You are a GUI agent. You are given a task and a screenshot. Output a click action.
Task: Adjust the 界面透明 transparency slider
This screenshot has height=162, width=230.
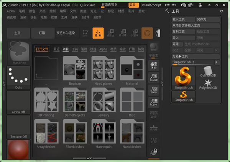tap(114, 5)
